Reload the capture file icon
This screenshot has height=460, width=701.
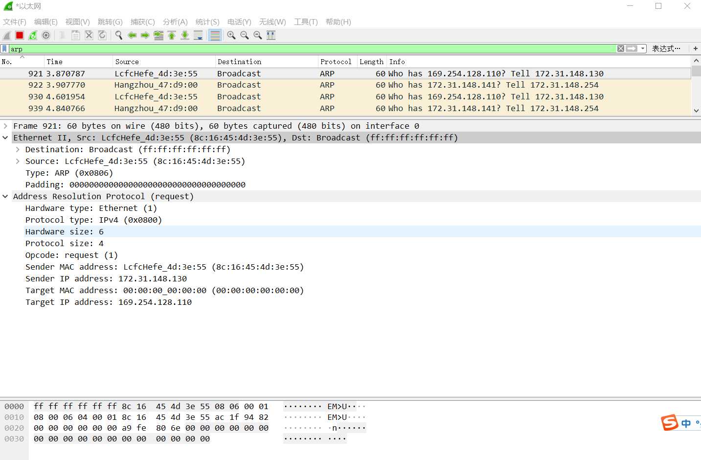click(x=102, y=35)
